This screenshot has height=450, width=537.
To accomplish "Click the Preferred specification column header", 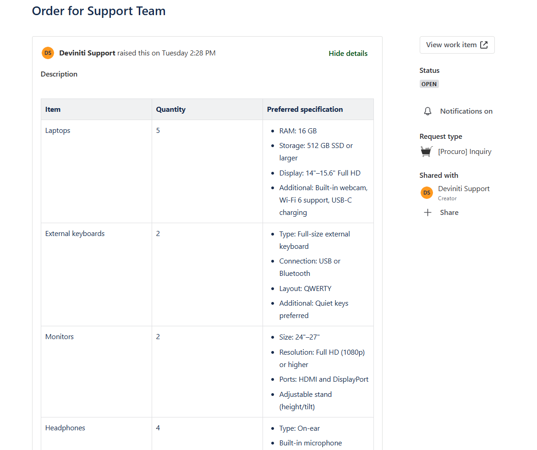I will (305, 110).
